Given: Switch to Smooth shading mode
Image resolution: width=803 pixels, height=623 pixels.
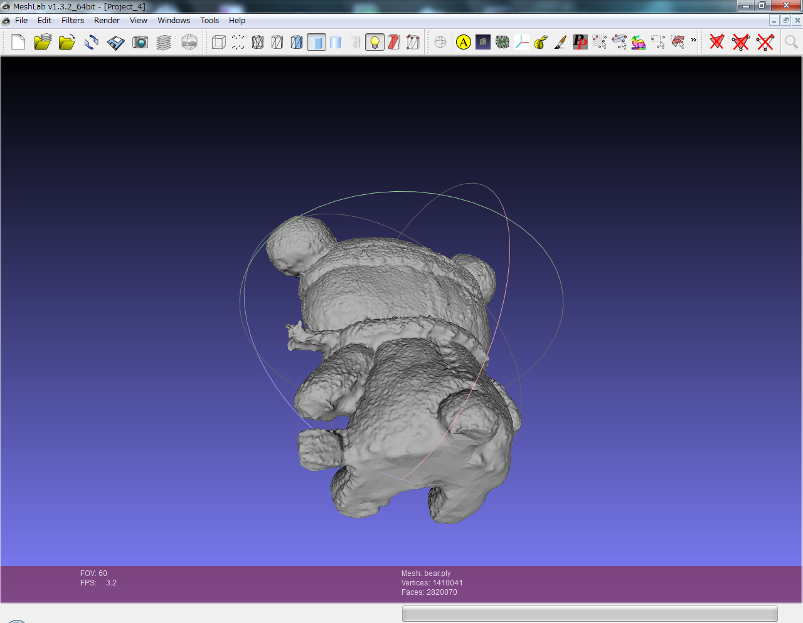Looking at the screenshot, I should point(336,42).
